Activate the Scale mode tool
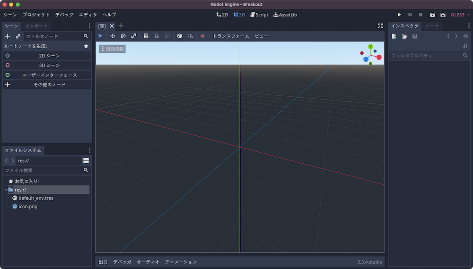The width and height of the screenshot is (473, 269). click(134, 36)
